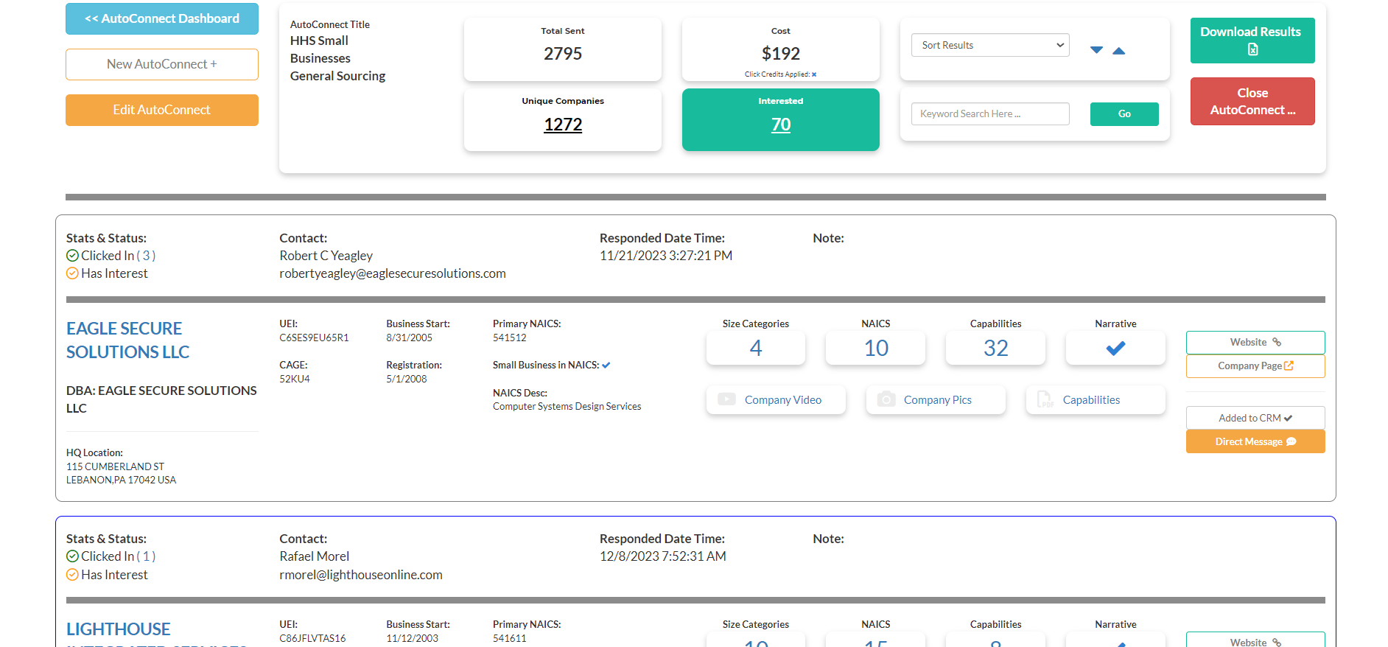
Task: Go back to the AutoConnect Dashboard
Action: point(162,19)
